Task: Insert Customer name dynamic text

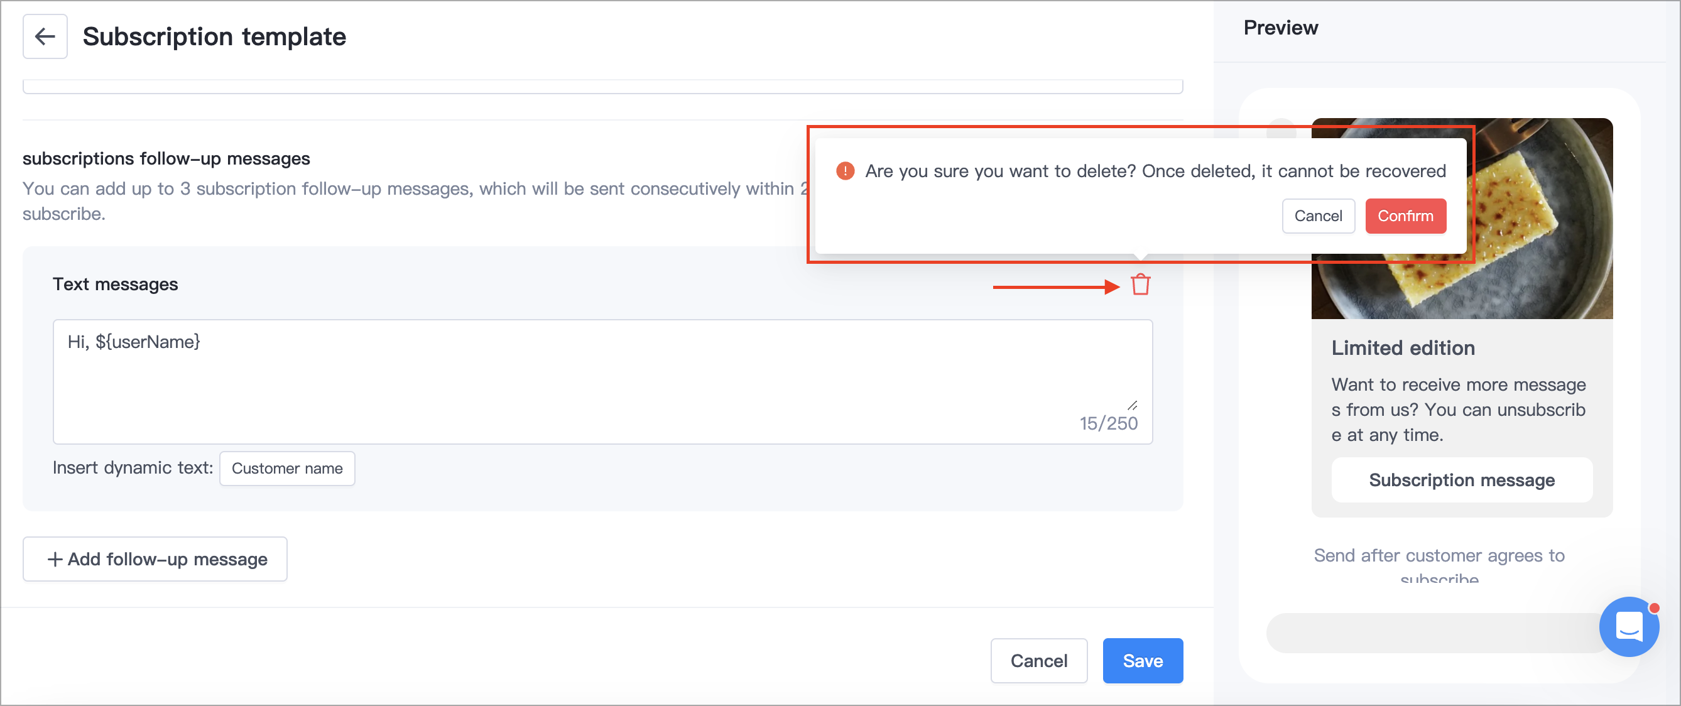Action: pyautogui.click(x=287, y=469)
